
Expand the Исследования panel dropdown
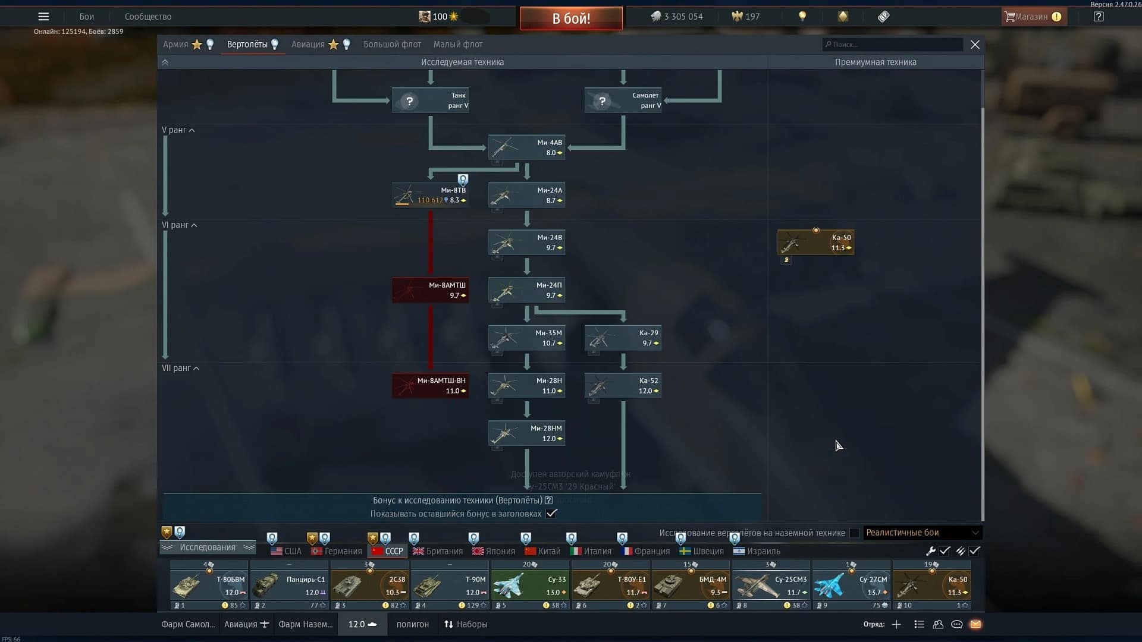[x=208, y=547]
